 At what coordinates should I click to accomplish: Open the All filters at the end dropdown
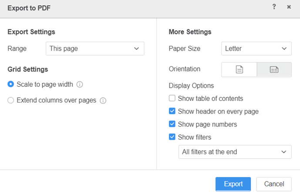point(235,152)
